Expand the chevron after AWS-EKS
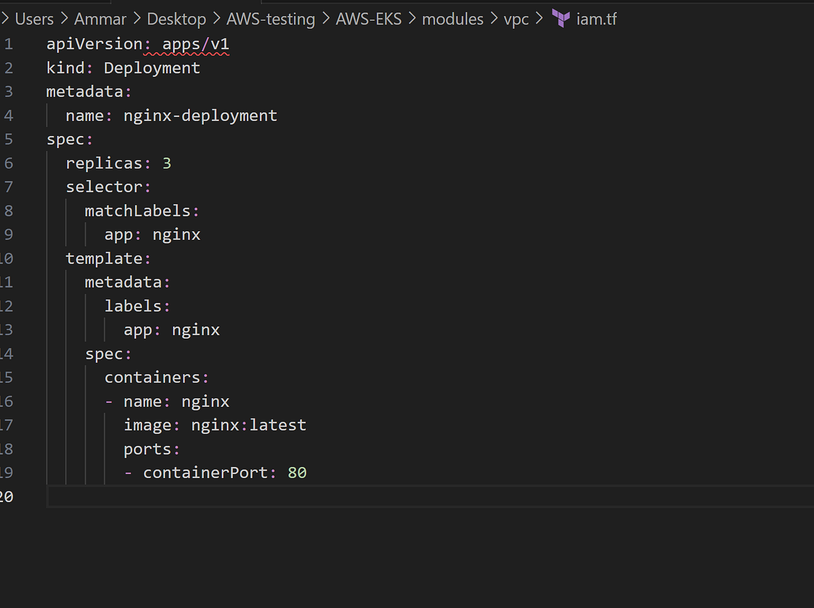The width and height of the screenshot is (814, 608). tap(411, 19)
